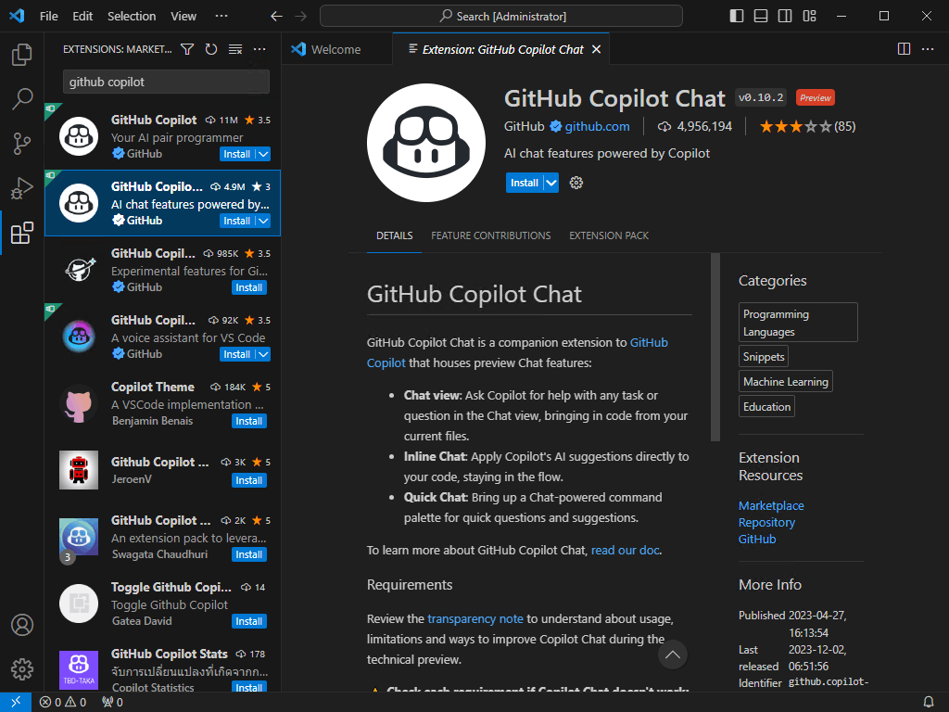Open the Customize Layout icon

pos(809,17)
